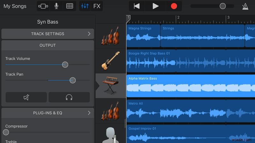255x143 pixels.
Task: Select the Alpha Matrix Bass region
Action: point(191,86)
